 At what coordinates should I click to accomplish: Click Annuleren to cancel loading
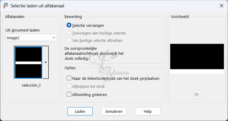point(114,111)
